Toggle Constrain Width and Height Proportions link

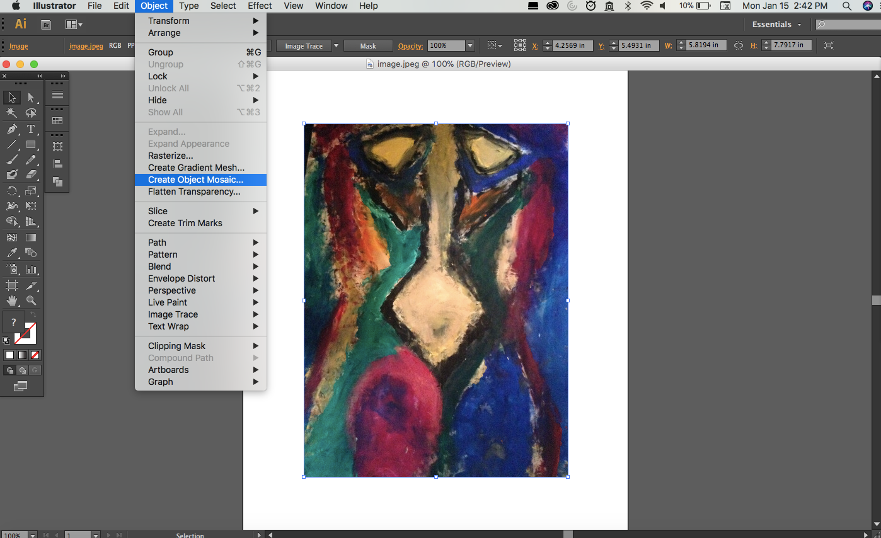[x=739, y=45]
